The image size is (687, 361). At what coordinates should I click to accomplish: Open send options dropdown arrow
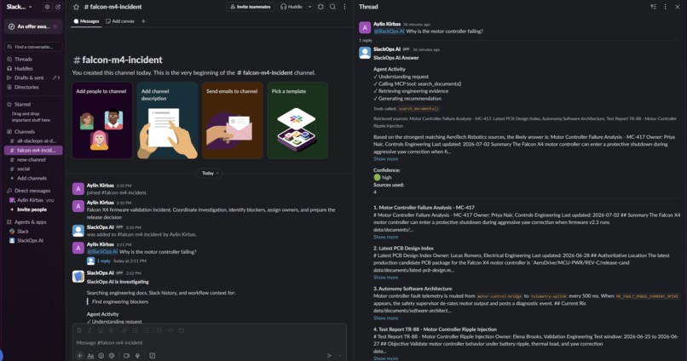click(x=339, y=356)
